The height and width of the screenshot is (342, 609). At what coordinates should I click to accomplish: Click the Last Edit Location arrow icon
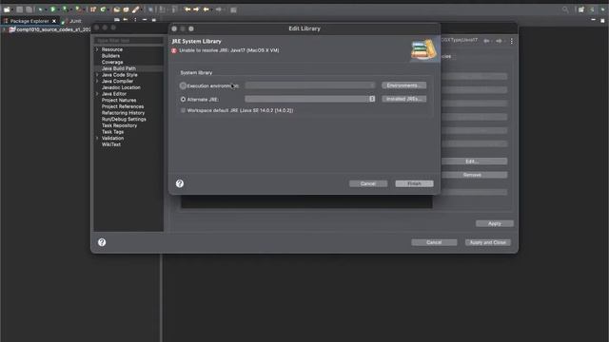[x=187, y=9]
